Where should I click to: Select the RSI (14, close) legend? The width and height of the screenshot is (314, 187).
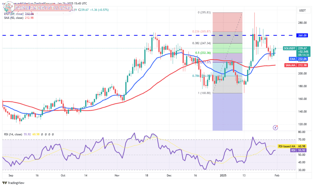tap(13, 134)
